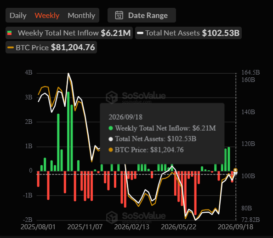The image size is (273, 238).
Task: Click the green-red inflow legend color swatch
Action: click(x=9, y=33)
